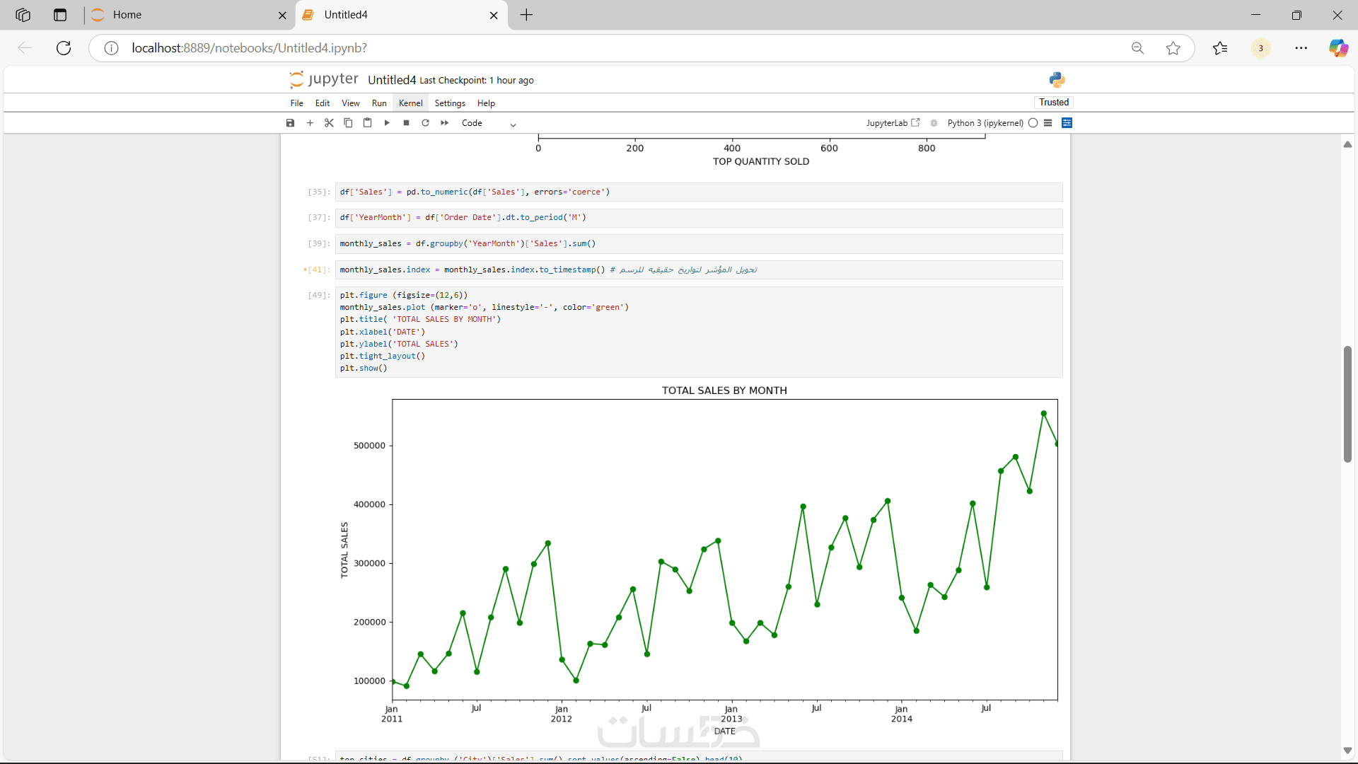Open the Kernel menu
The width and height of the screenshot is (1358, 764).
pos(410,103)
